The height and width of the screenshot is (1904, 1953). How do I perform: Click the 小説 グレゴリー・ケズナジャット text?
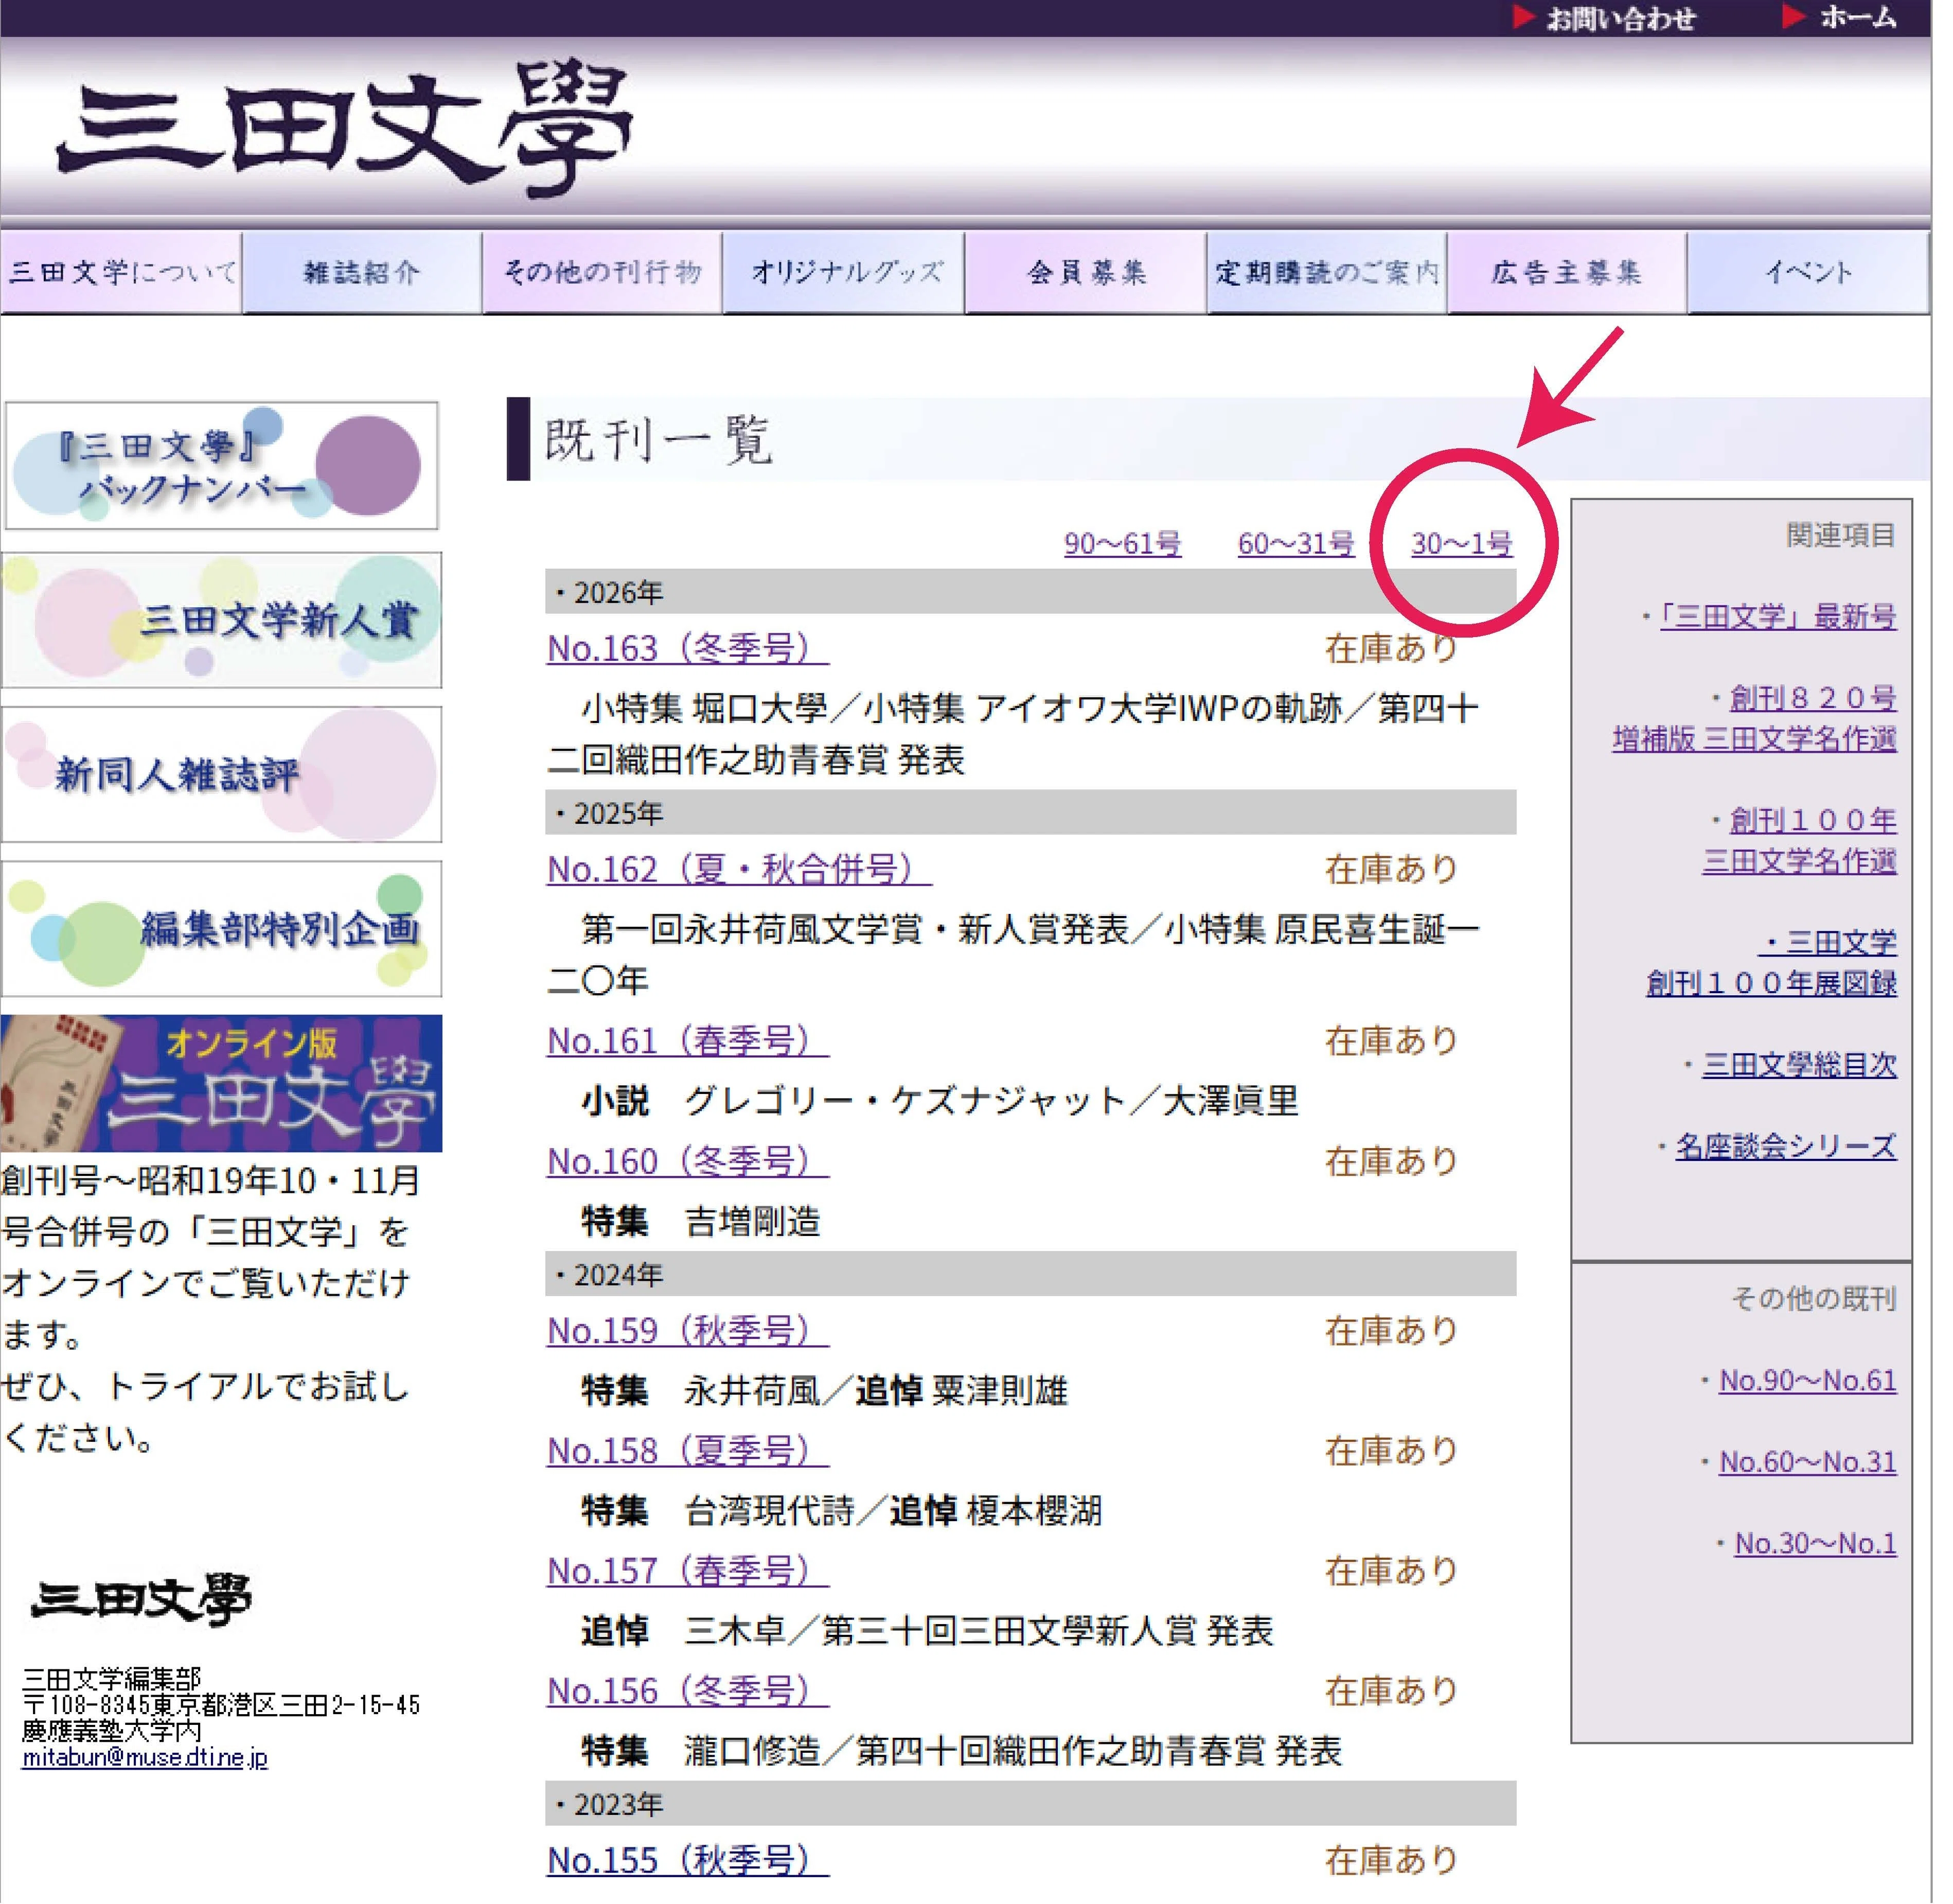(x=940, y=1101)
